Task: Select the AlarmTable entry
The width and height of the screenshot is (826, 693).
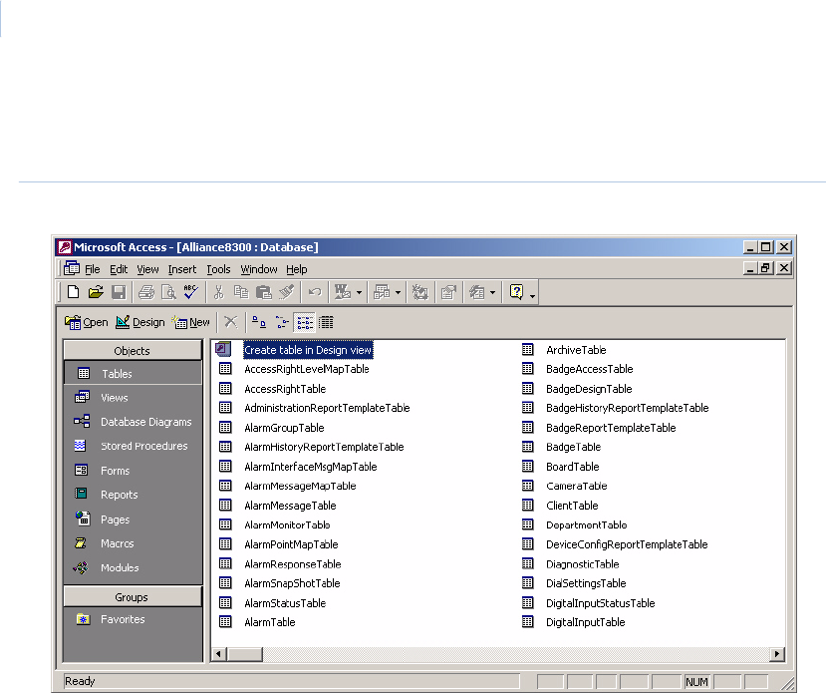Action: point(270,622)
